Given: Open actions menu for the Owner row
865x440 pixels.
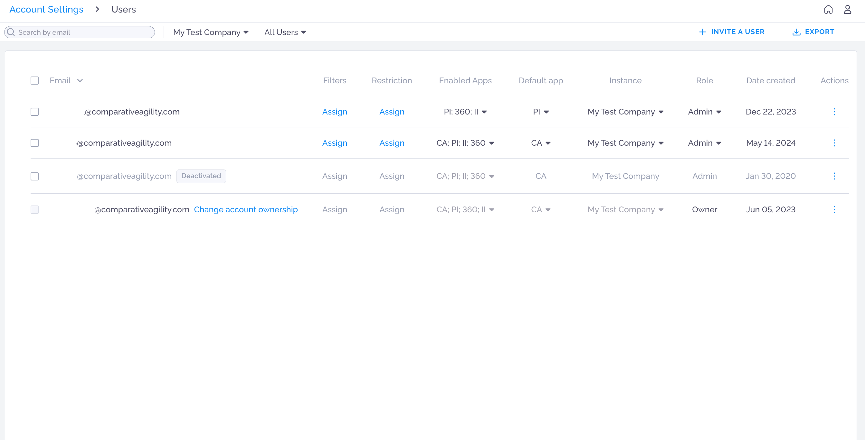Looking at the screenshot, I should (834, 210).
